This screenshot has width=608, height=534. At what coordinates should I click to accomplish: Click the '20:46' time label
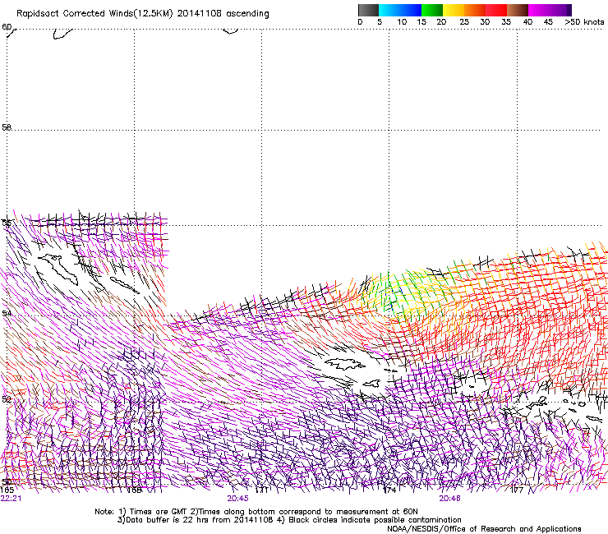coord(449,499)
